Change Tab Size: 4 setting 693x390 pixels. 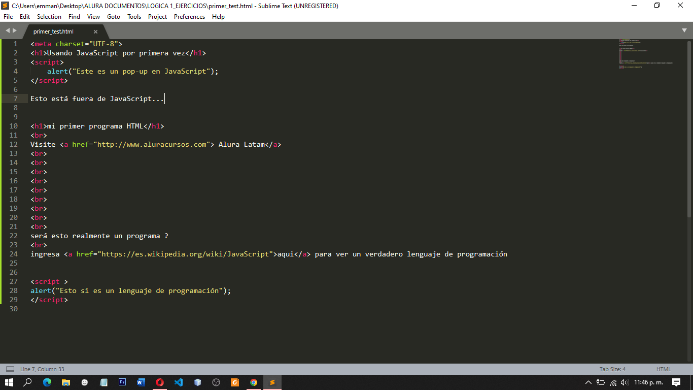pos(612,369)
